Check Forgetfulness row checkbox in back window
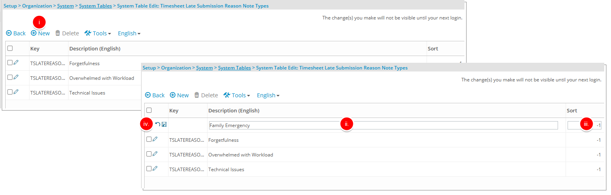Screen dimensions: 611x195 tap(10, 63)
